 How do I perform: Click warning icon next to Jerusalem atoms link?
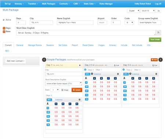[92, 74]
